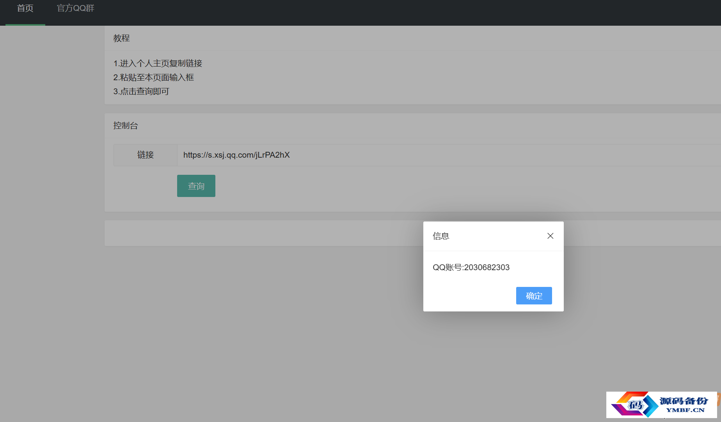Open the 官方QQ群 navigation item

pos(76,9)
